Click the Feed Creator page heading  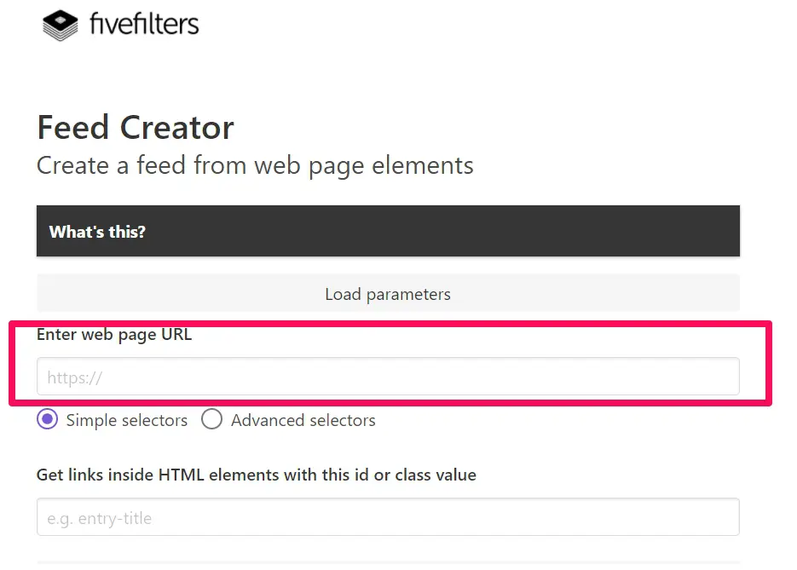click(x=136, y=128)
